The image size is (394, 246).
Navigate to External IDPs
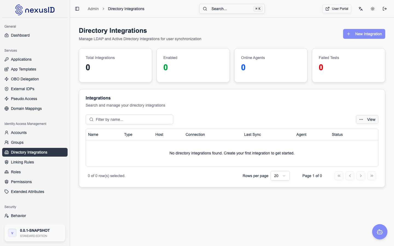(x=35, y=89)
